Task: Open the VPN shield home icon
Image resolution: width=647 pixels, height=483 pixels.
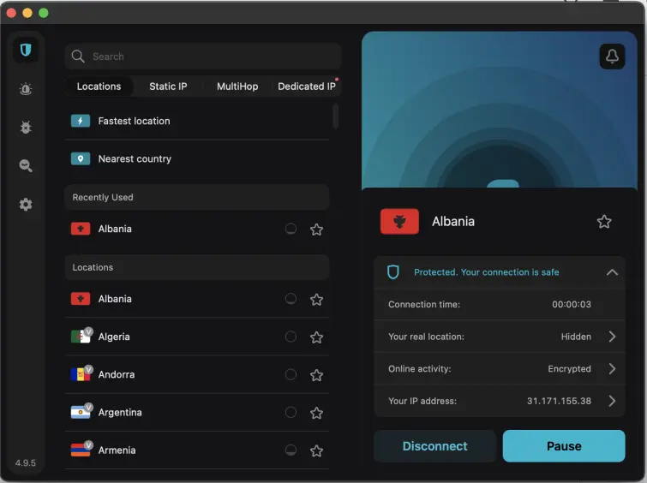Action: click(x=26, y=50)
